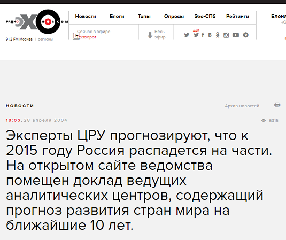Open the Odnoklassniki icon
The width and height of the screenshot is (286, 240).
coord(218,35)
